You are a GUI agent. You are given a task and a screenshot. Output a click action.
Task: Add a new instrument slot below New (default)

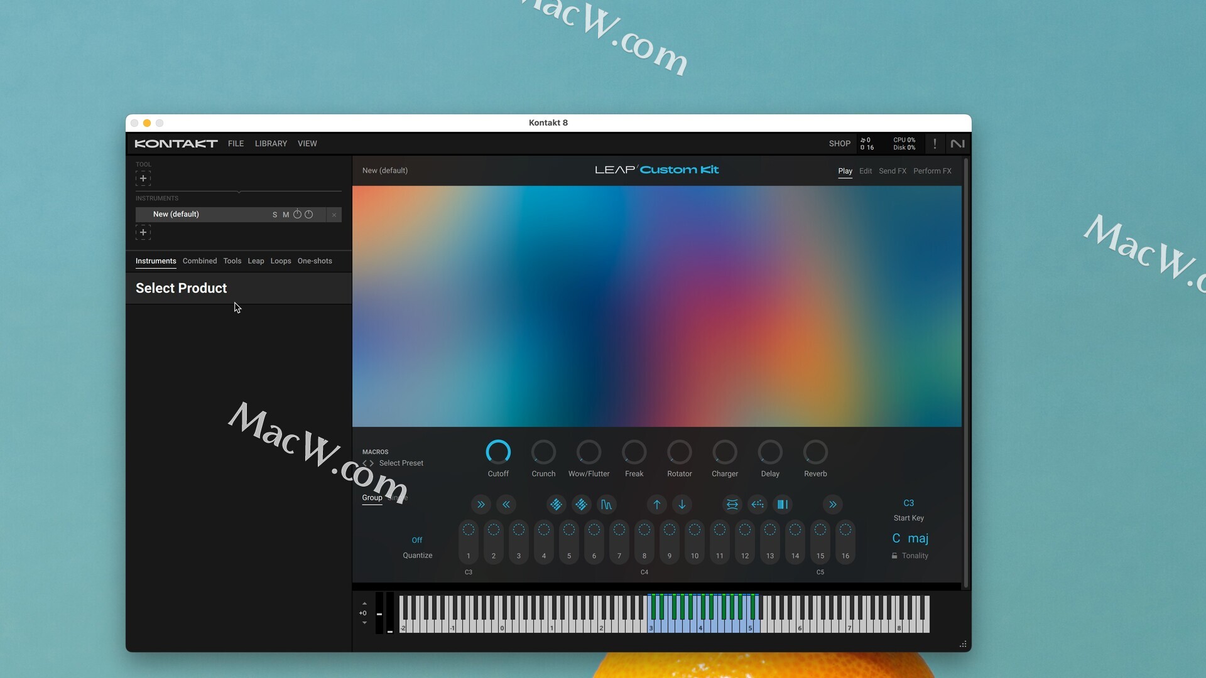point(143,233)
